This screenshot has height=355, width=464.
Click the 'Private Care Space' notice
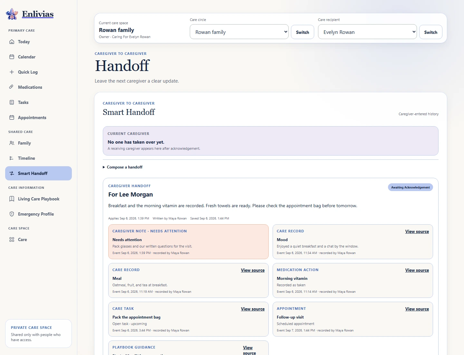point(38,333)
